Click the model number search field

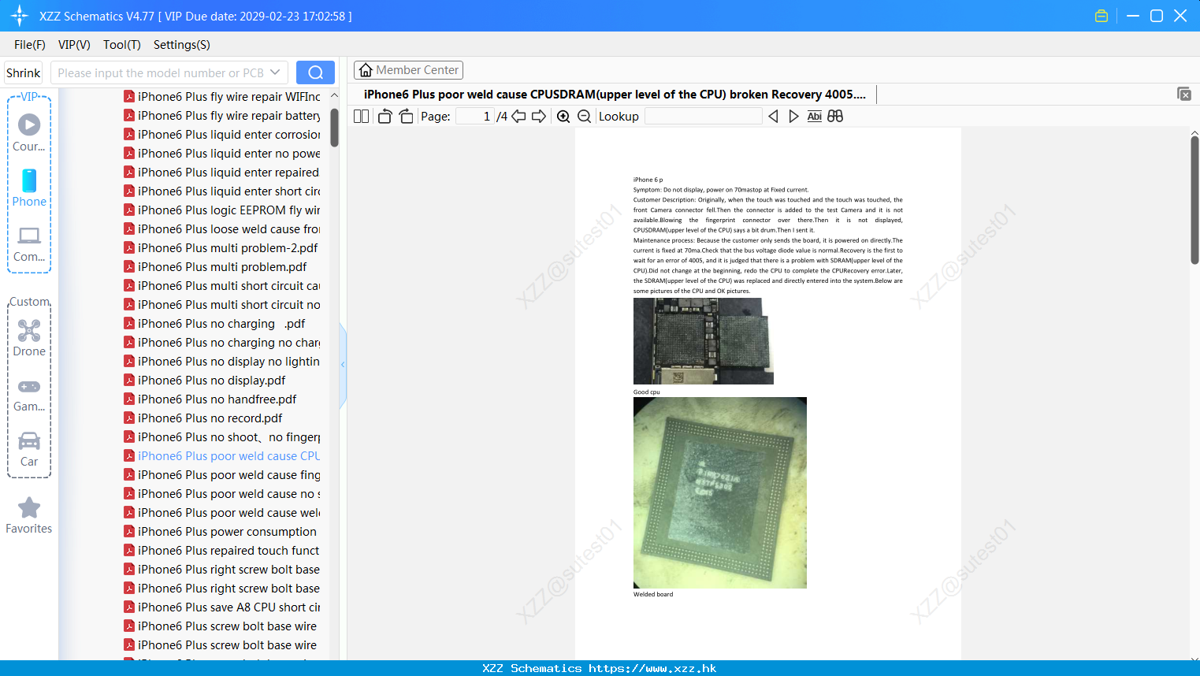[161, 72]
